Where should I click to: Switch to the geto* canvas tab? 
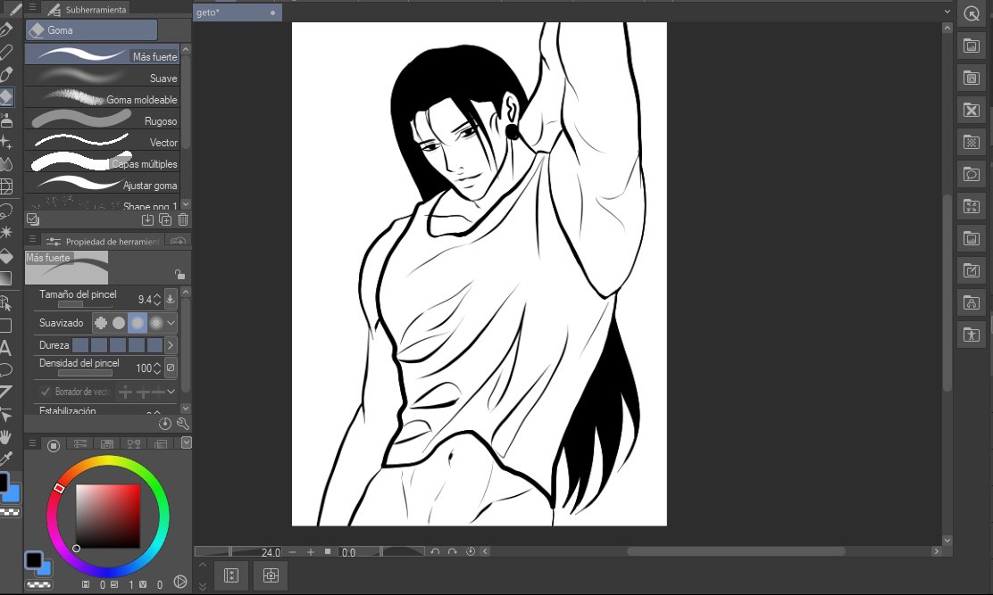[x=238, y=12]
